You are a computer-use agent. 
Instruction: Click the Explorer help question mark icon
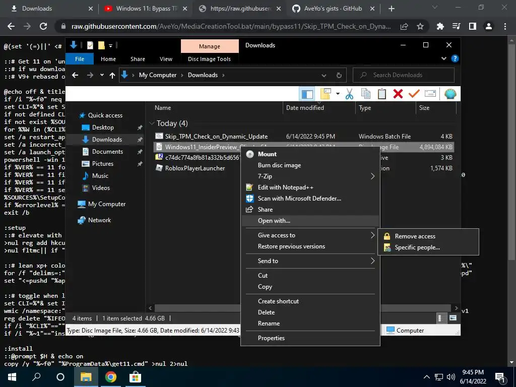(x=455, y=58)
